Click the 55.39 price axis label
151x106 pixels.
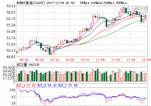pyautogui.click(x=11, y=25)
